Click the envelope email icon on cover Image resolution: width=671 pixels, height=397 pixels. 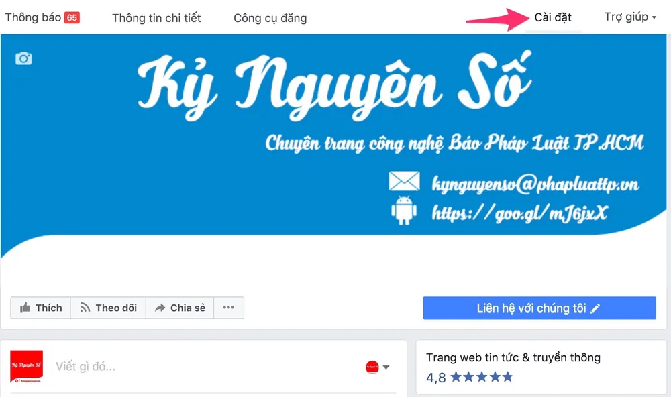click(x=404, y=181)
